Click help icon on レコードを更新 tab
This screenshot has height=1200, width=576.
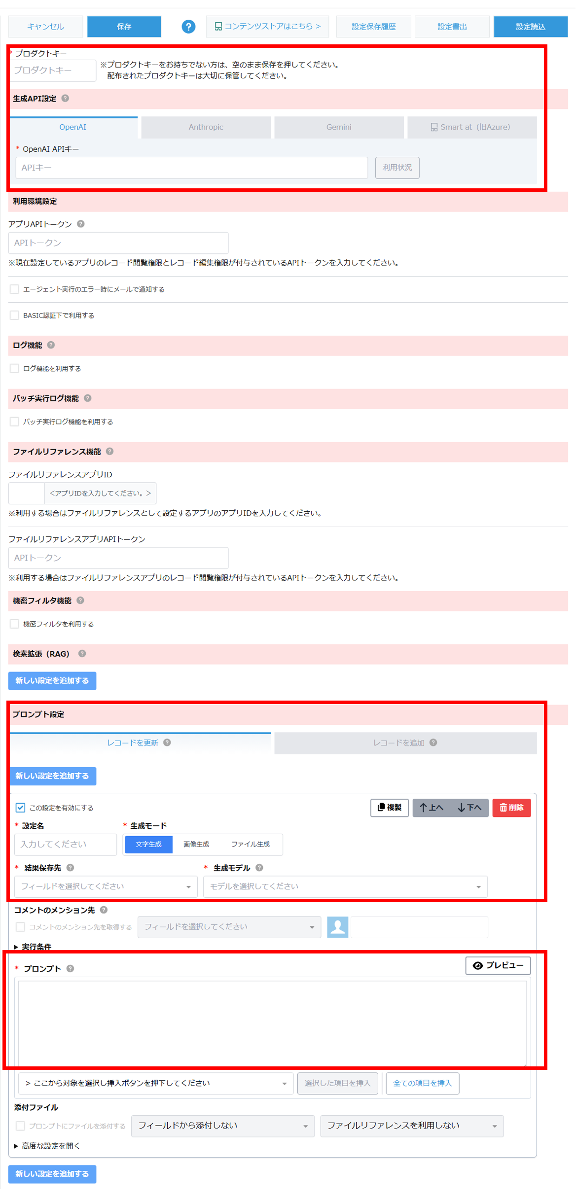pyautogui.click(x=167, y=742)
